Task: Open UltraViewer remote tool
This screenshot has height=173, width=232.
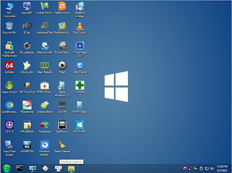Action: coord(80,68)
